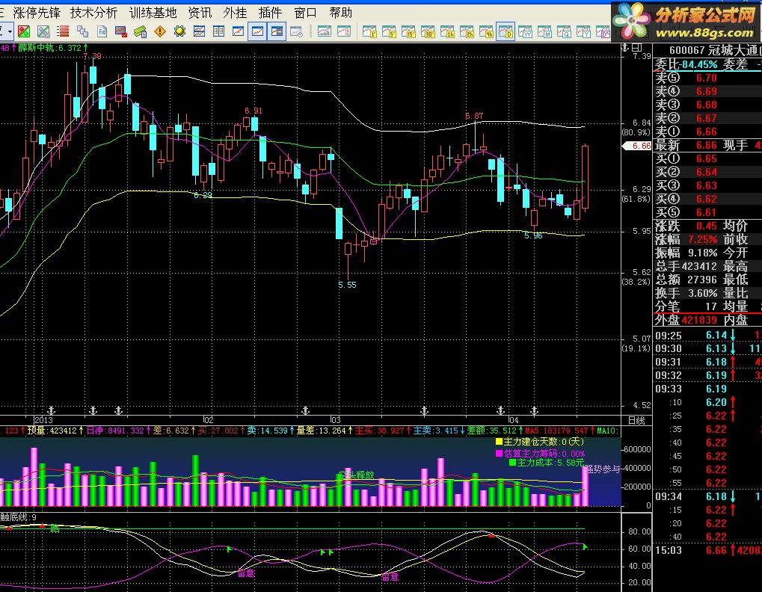
Task: Open the 帮助 menu
Action: pos(341,13)
